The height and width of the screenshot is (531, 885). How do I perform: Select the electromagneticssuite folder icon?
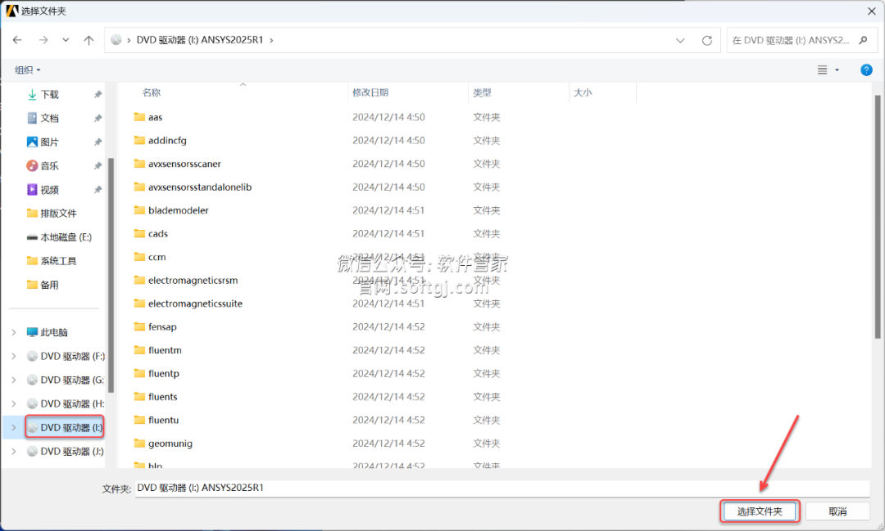(x=139, y=304)
